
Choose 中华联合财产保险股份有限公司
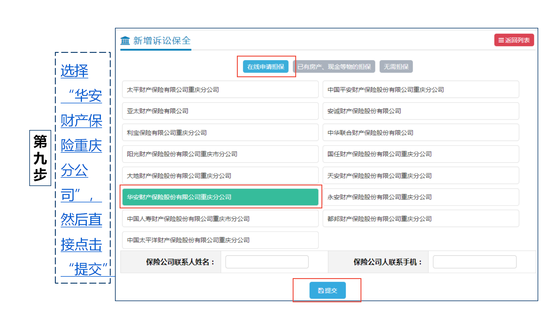point(421,133)
